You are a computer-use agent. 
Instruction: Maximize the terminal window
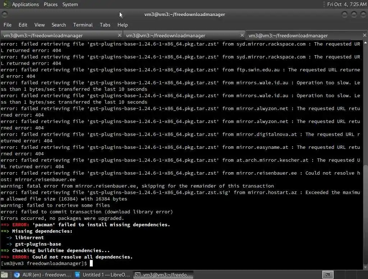click(354, 15)
